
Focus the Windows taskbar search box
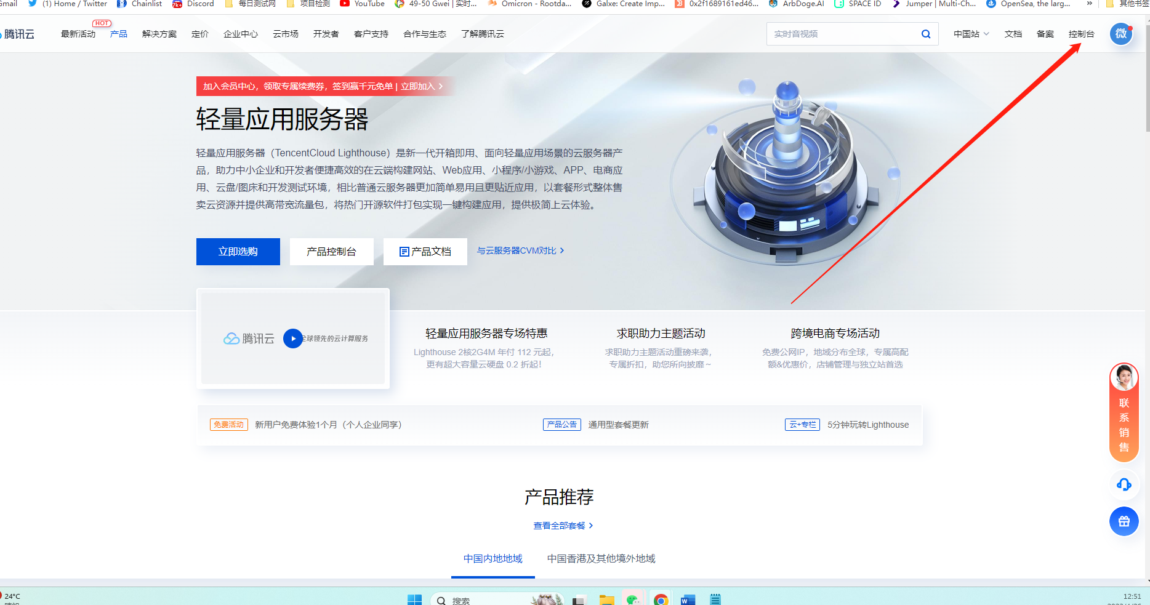pos(497,600)
